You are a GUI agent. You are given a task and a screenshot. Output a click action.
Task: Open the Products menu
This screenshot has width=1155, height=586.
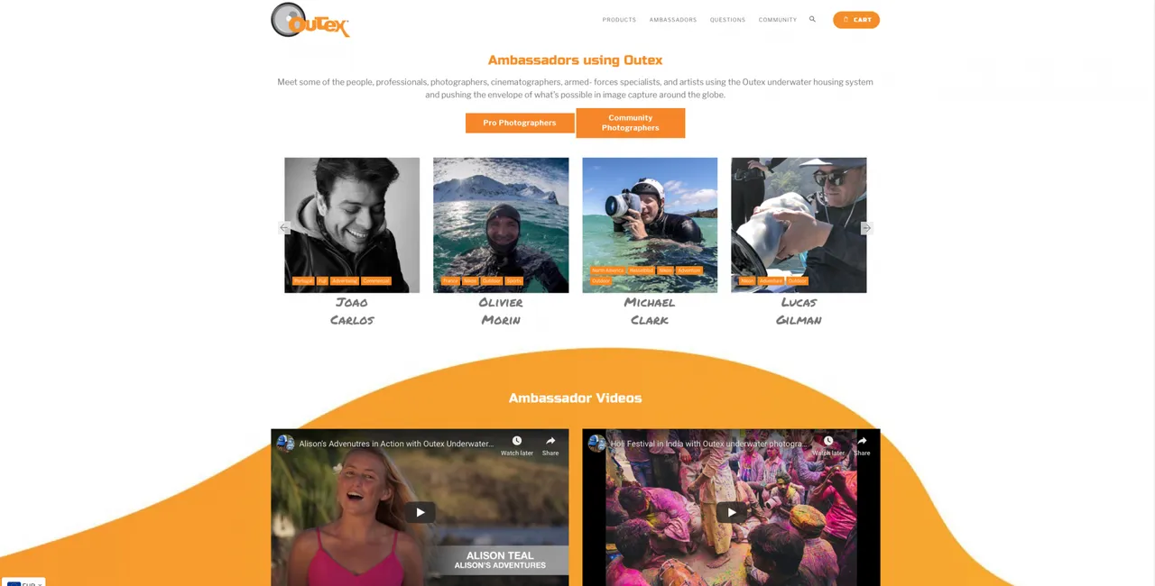tap(619, 20)
